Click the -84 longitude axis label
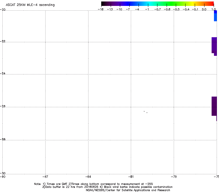219x192 pixels. point(88,177)
